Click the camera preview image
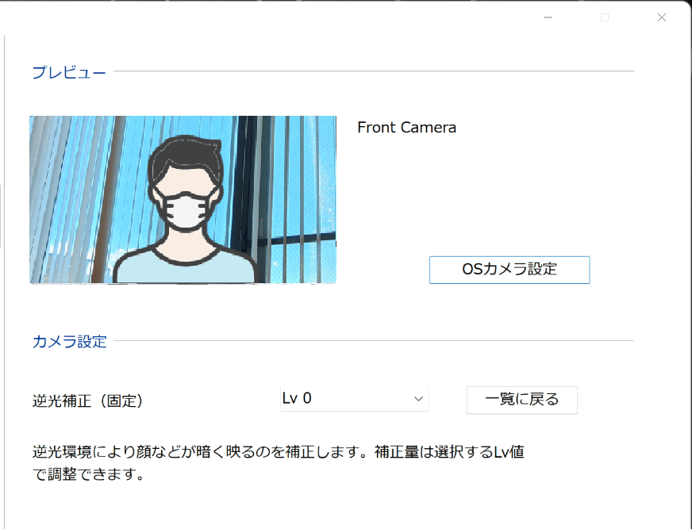Screen dimensions: 692x529 pos(183,199)
